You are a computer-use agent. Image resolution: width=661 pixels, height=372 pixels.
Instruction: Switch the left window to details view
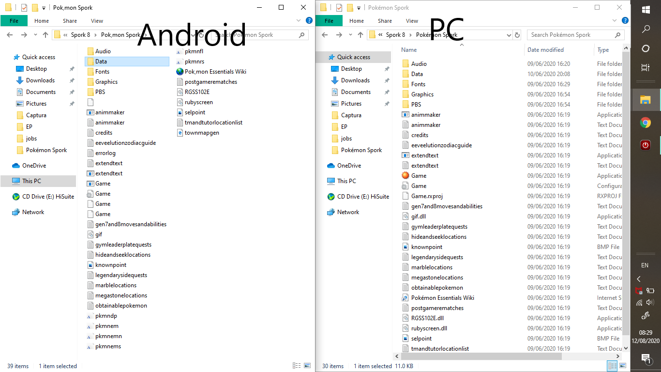point(296,366)
